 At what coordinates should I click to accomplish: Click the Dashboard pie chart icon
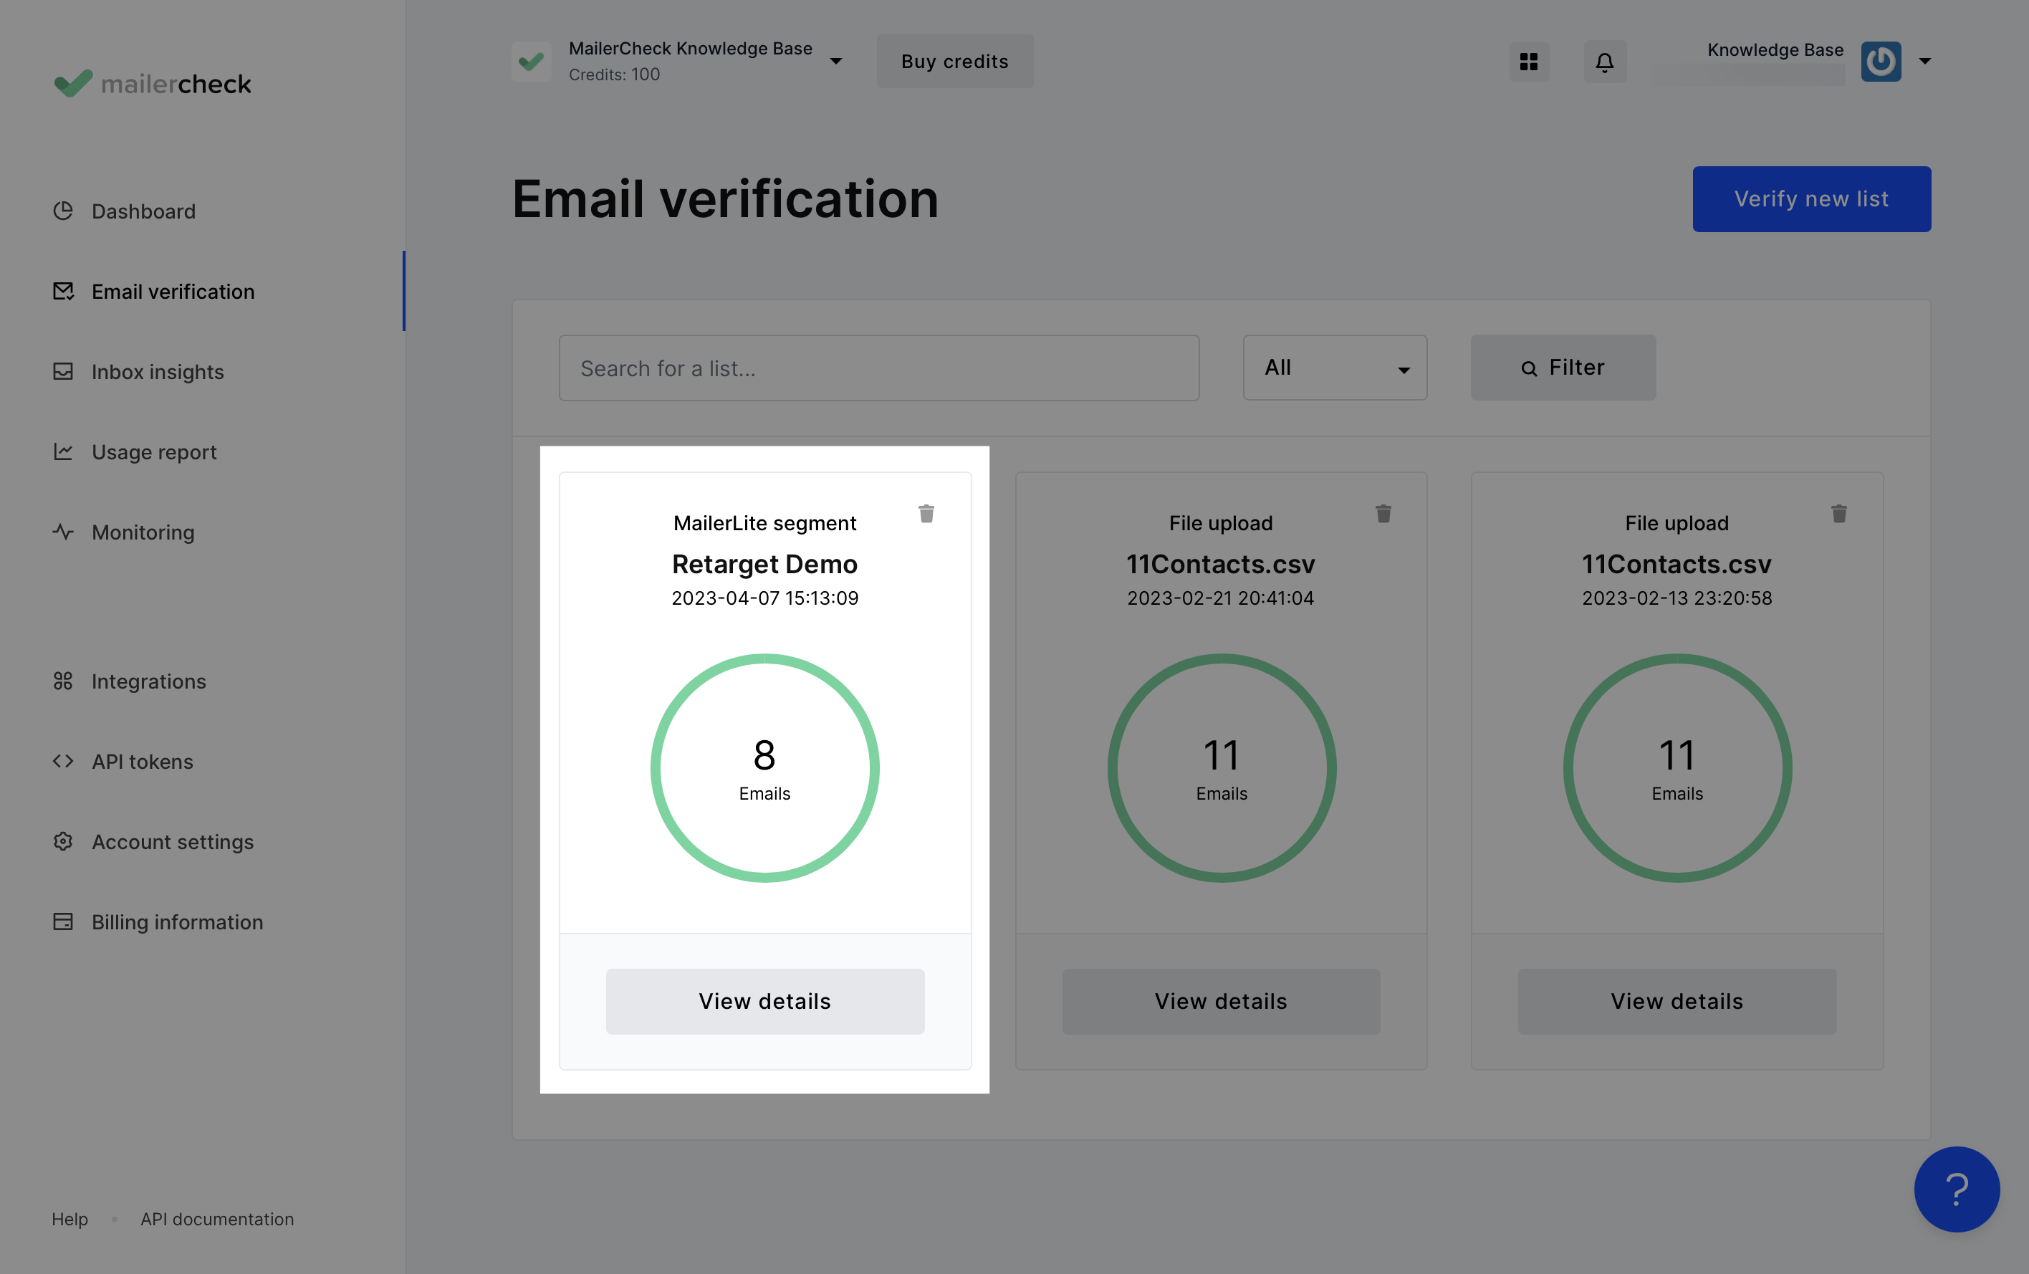pyautogui.click(x=63, y=211)
